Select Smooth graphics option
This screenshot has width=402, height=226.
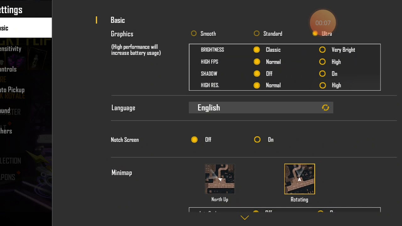click(194, 34)
